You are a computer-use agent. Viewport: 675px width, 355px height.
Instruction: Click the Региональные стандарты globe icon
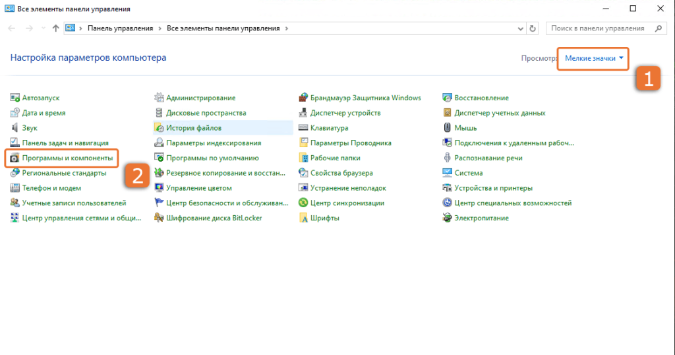coord(15,173)
